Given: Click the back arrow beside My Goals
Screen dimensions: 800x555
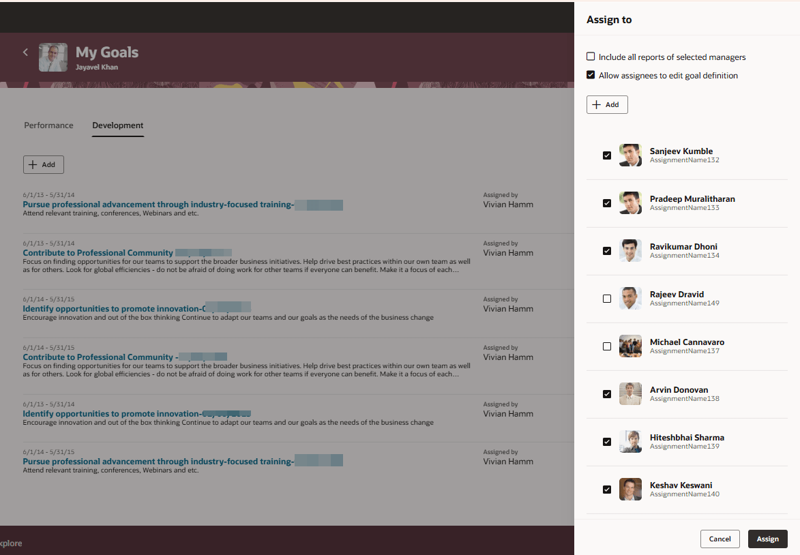Looking at the screenshot, I should [x=25, y=52].
